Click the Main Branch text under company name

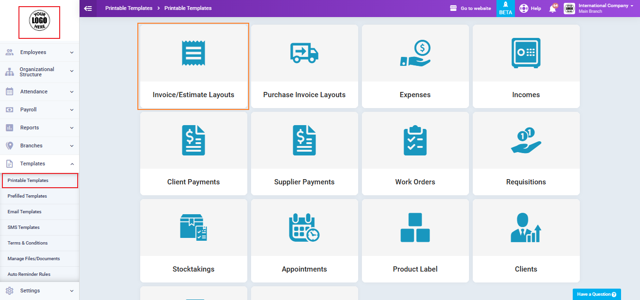tap(590, 11)
